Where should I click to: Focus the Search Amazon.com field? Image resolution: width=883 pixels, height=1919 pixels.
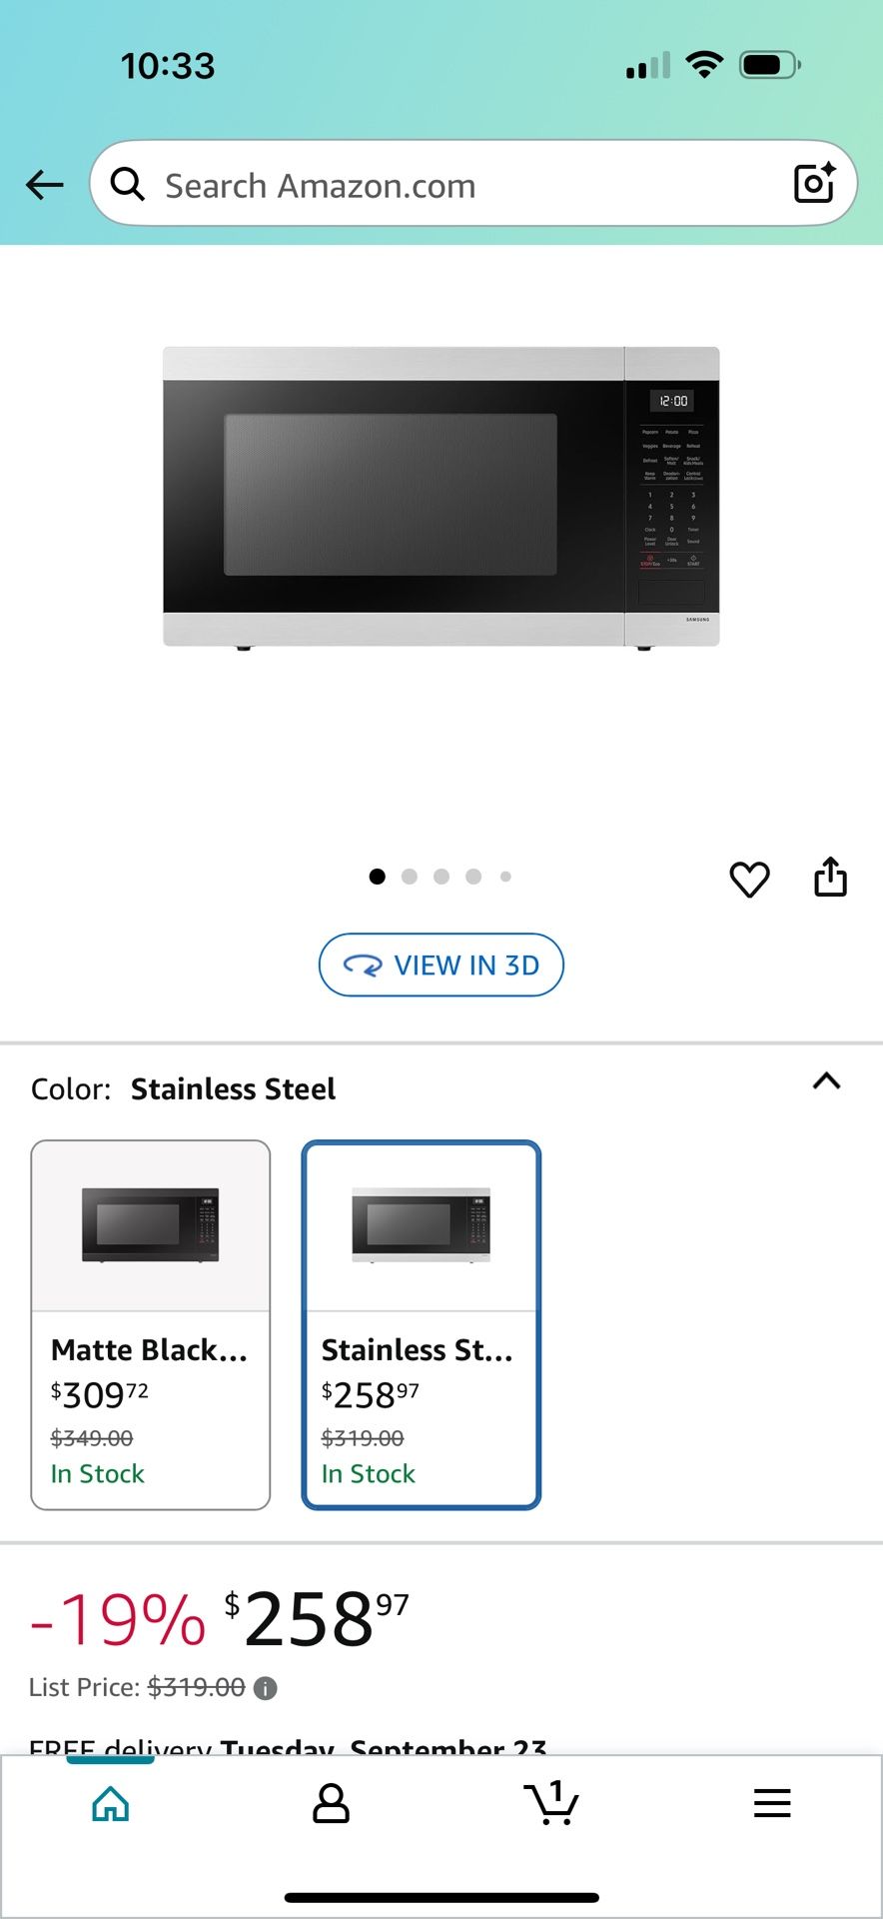[449, 186]
